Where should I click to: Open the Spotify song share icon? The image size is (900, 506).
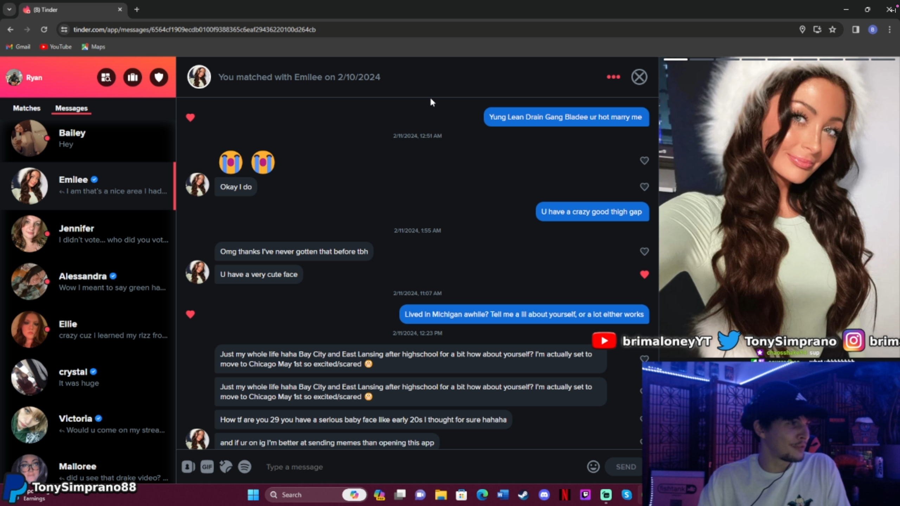245,467
